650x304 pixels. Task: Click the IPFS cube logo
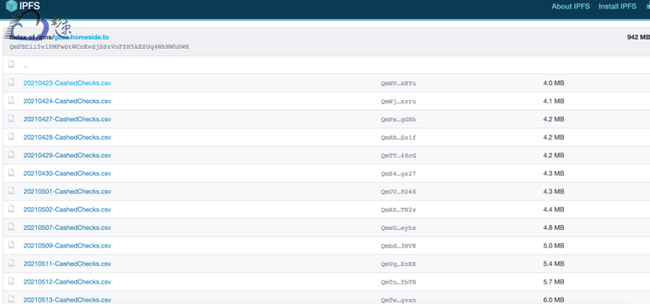pyautogui.click(x=11, y=6)
